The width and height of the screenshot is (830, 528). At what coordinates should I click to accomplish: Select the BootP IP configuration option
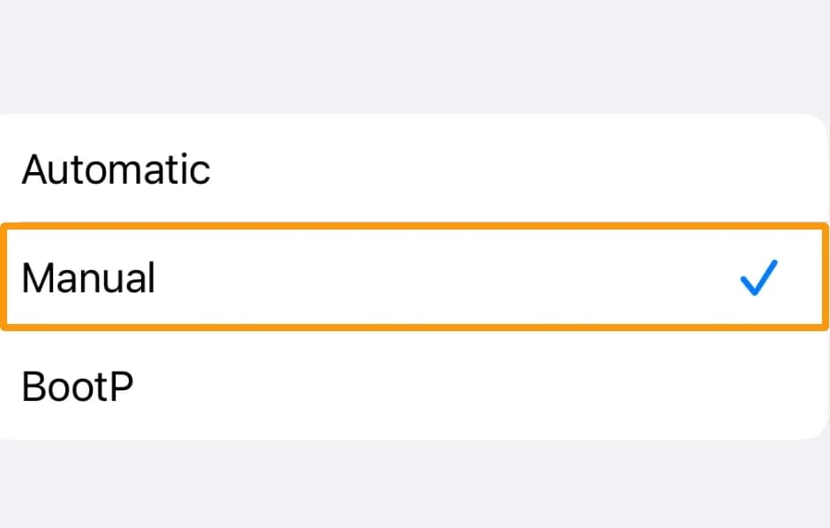(x=76, y=386)
